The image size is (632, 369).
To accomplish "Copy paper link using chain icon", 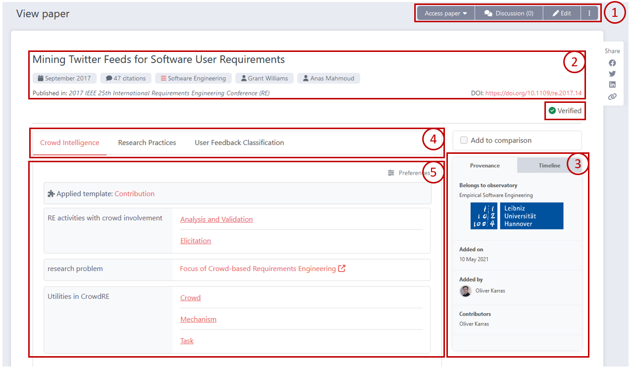I will coord(612,96).
